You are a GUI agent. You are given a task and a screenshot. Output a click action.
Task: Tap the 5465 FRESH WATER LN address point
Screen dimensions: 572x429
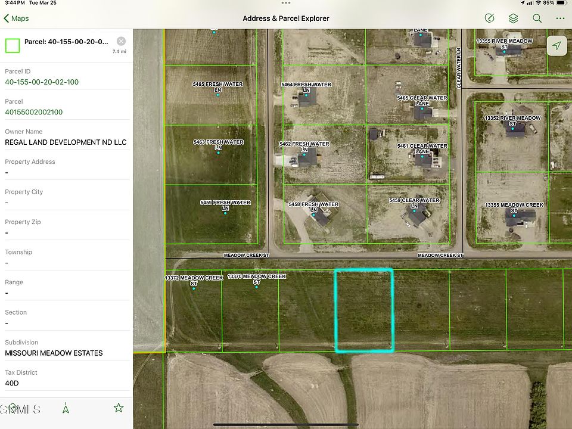pyautogui.click(x=218, y=95)
